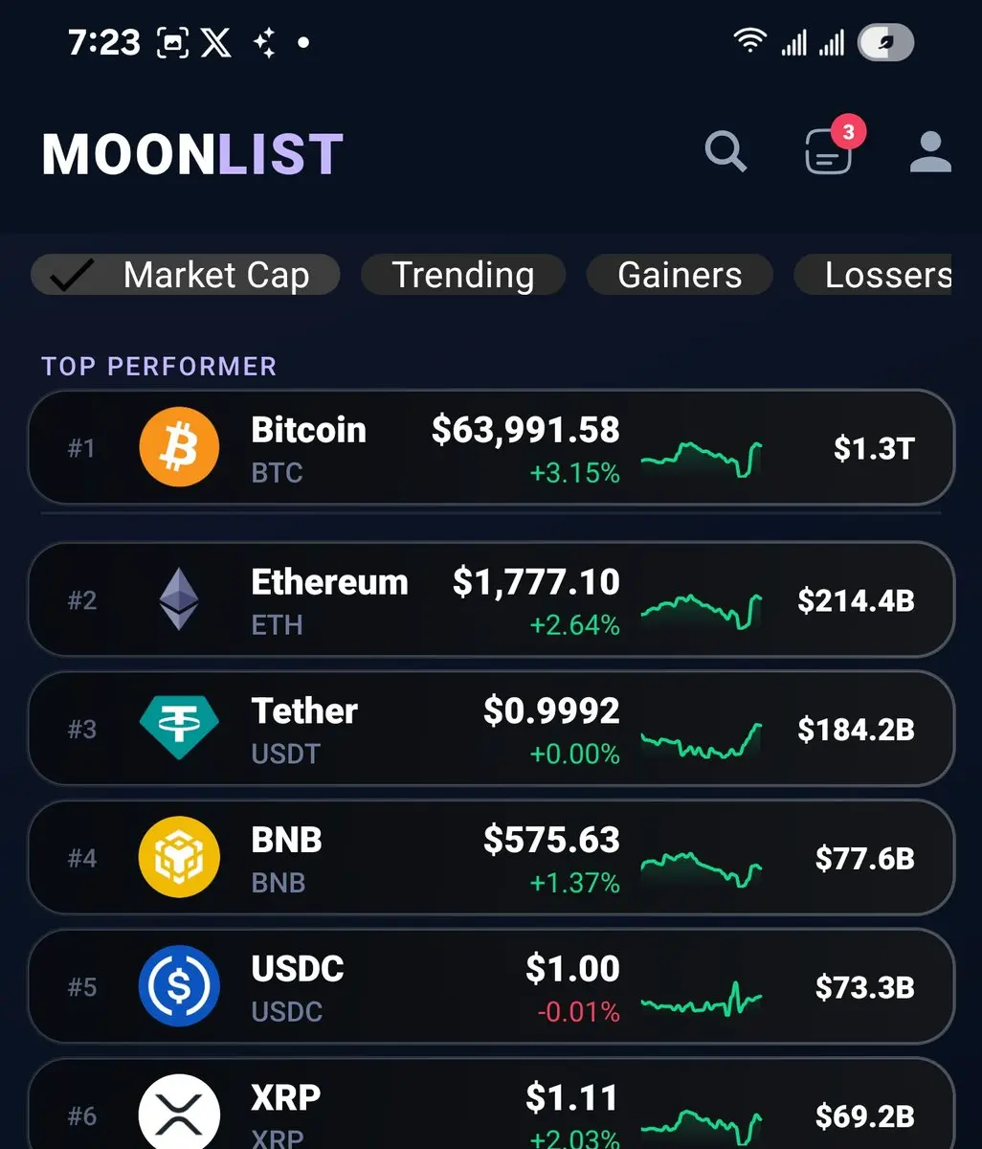
Task: Open the search magnifier icon
Action: click(x=725, y=151)
